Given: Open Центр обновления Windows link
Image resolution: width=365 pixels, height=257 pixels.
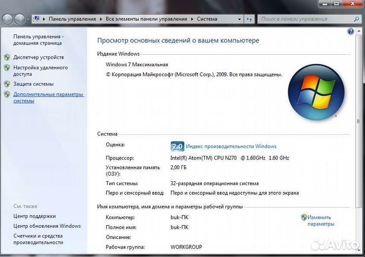Looking at the screenshot, I should 47,226.
